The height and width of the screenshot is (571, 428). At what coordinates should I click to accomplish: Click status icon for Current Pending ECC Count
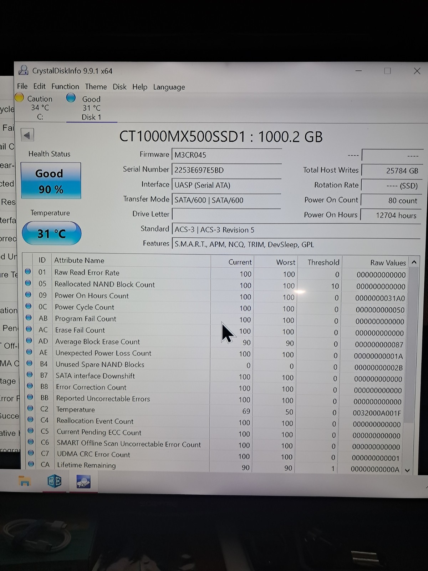(31, 431)
